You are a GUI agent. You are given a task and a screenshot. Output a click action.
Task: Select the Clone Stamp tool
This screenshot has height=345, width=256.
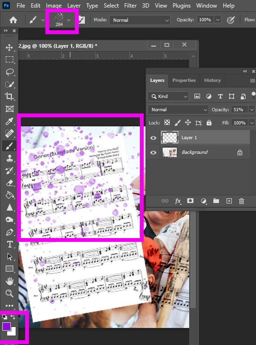coord(9,158)
